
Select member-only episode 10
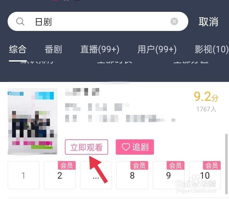[x=205, y=175]
